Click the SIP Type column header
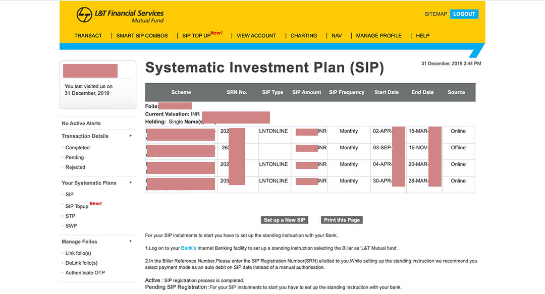Viewport: 545px width, 294px height. click(x=272, y=92)
